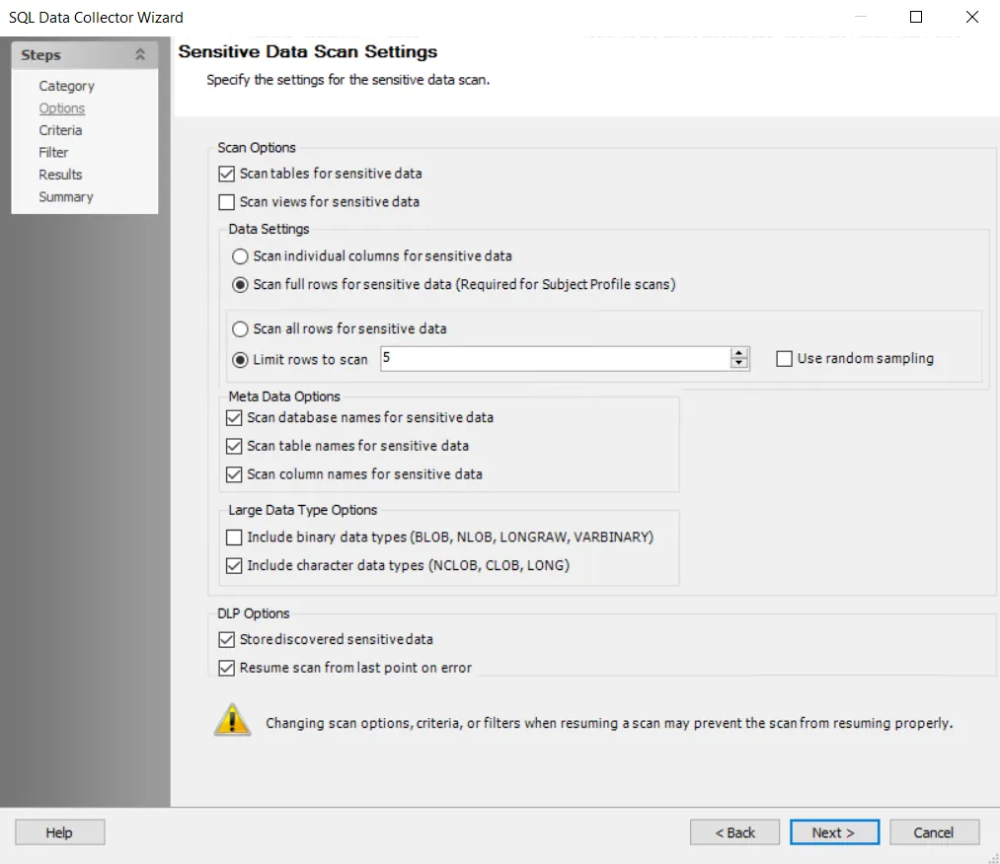Click the Meta Data Options group label
The height and width of the screenshot is (864, 1000).
284,396
